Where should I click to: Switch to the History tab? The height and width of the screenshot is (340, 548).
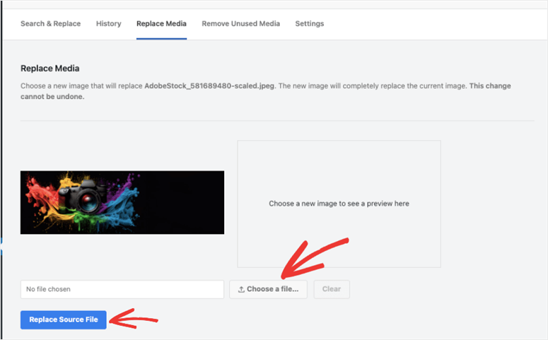pos(108,23)
